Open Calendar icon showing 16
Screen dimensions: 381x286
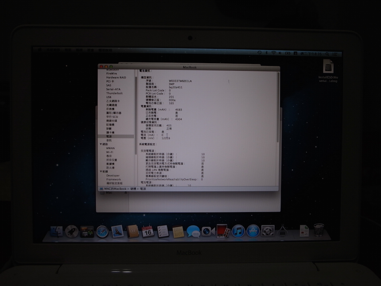tap(148, 232)
